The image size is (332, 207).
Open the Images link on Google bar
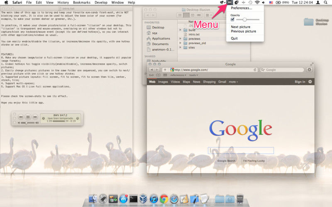(163, 82)
